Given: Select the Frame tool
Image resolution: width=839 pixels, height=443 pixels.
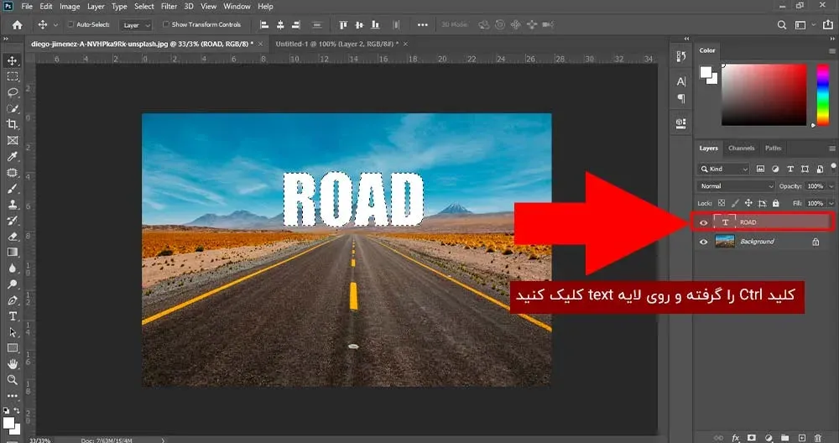Looking at the screenshot, I should [x=13, y=141].
